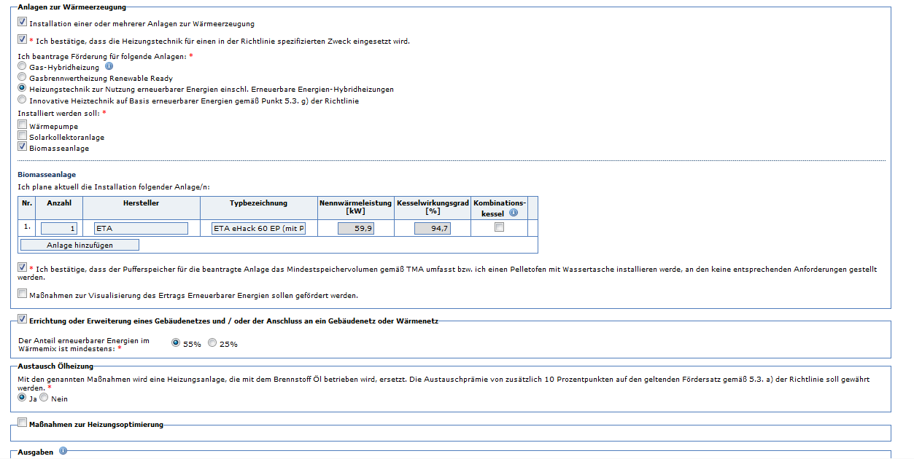The image size is (914, 459).
Task: Enable the Wärmepumpe checkbox
Action: pos(23,125)
